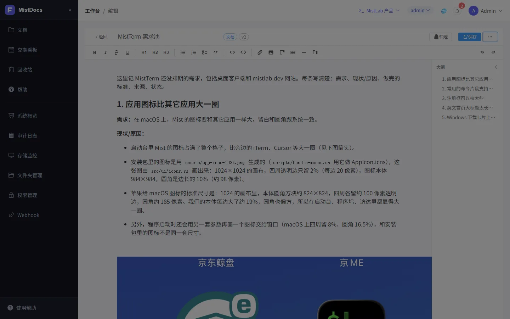Go to 文档 in the sidebar
The image size is (510, 319).
click(39, 30)
